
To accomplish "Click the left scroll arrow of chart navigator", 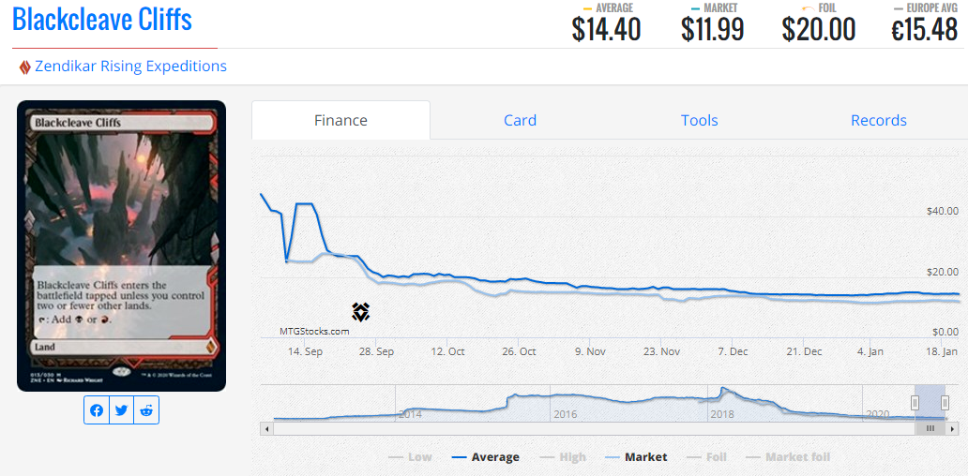I will 267,428.
